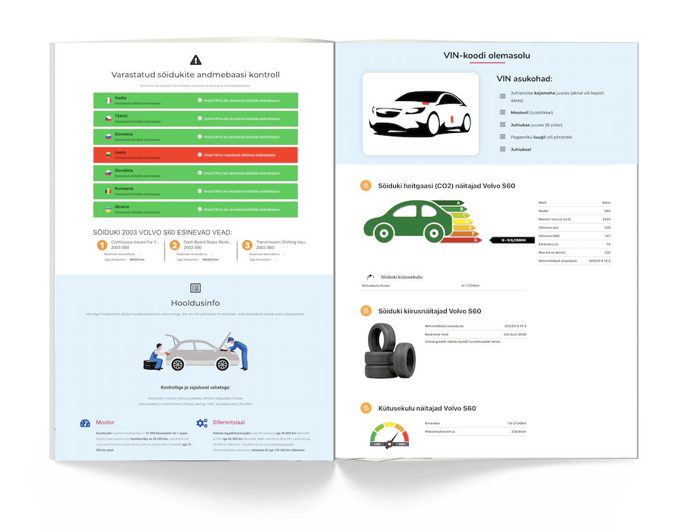
Task: Click the Romanian flag in the Rumeenia row
Action: coord(108,191)
